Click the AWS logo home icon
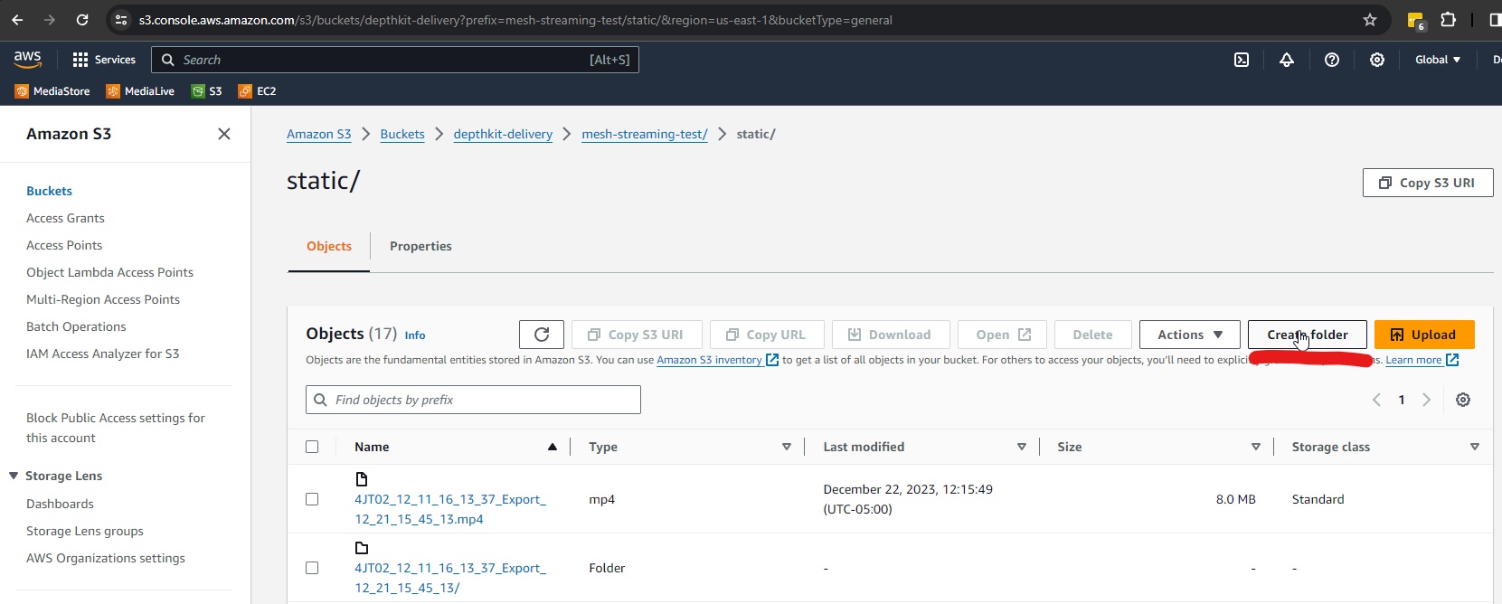1502x604 pixels. coord(27,59)
